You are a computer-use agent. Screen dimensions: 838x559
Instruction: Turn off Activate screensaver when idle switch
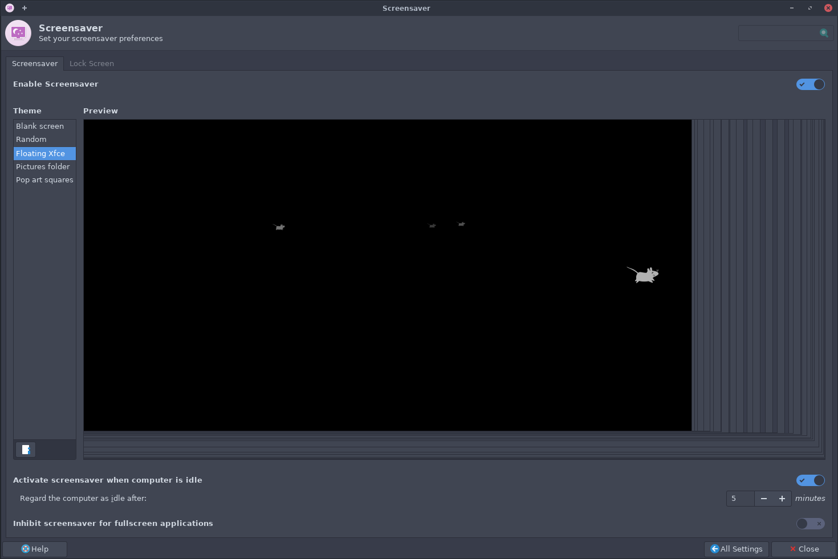[x=810, y=480]
